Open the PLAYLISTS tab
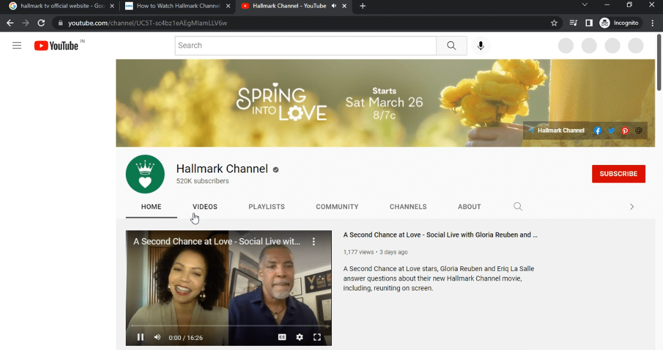Viewport: 663px width, 350px height. 267,206
